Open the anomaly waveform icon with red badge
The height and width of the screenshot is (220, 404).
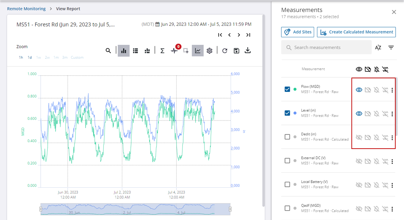pyautogui.click(x=174, y=51)
